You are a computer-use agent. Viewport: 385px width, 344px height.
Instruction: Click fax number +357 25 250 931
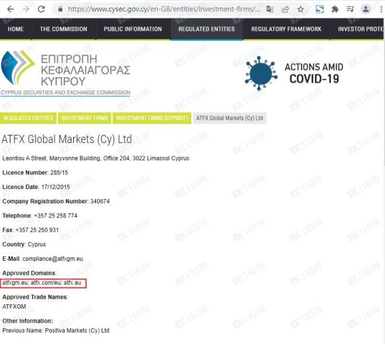click(x=37, y=230)
